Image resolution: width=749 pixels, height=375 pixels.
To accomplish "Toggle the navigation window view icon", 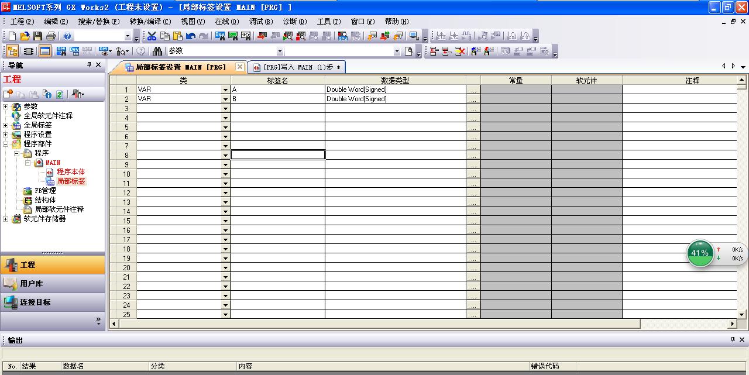I will pyautogui.click(x=12, y=51).
